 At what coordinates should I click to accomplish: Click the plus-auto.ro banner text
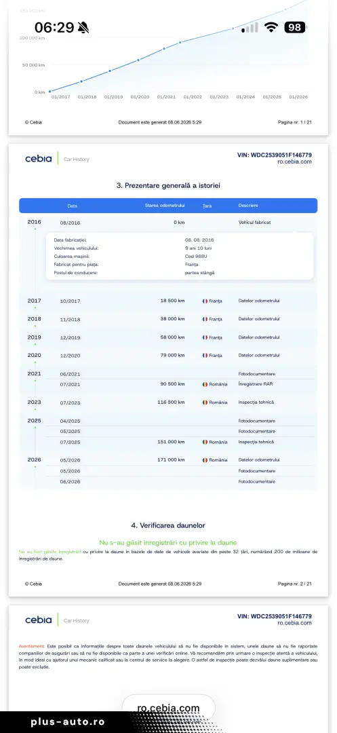coord(68,721)
